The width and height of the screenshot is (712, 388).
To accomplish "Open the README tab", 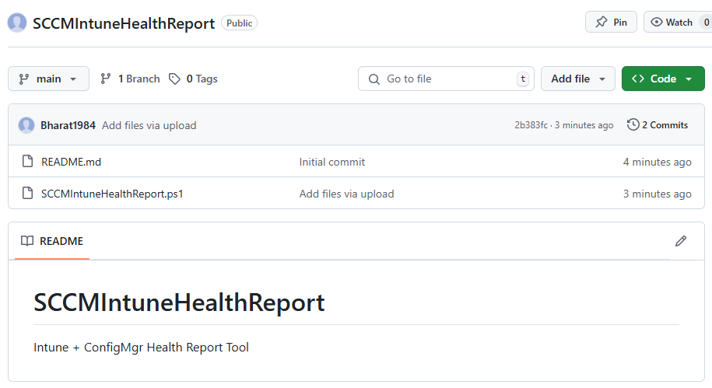I will 52,241.
